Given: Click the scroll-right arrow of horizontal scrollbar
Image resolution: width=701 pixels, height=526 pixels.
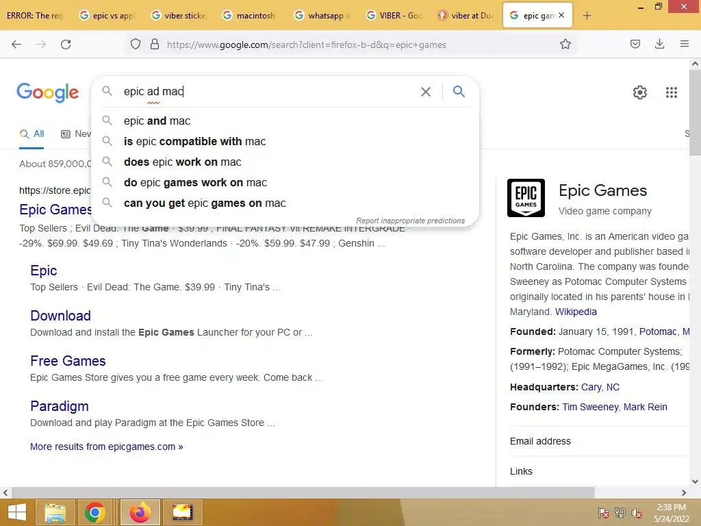Looking at the screenshot, I should 684,492.
